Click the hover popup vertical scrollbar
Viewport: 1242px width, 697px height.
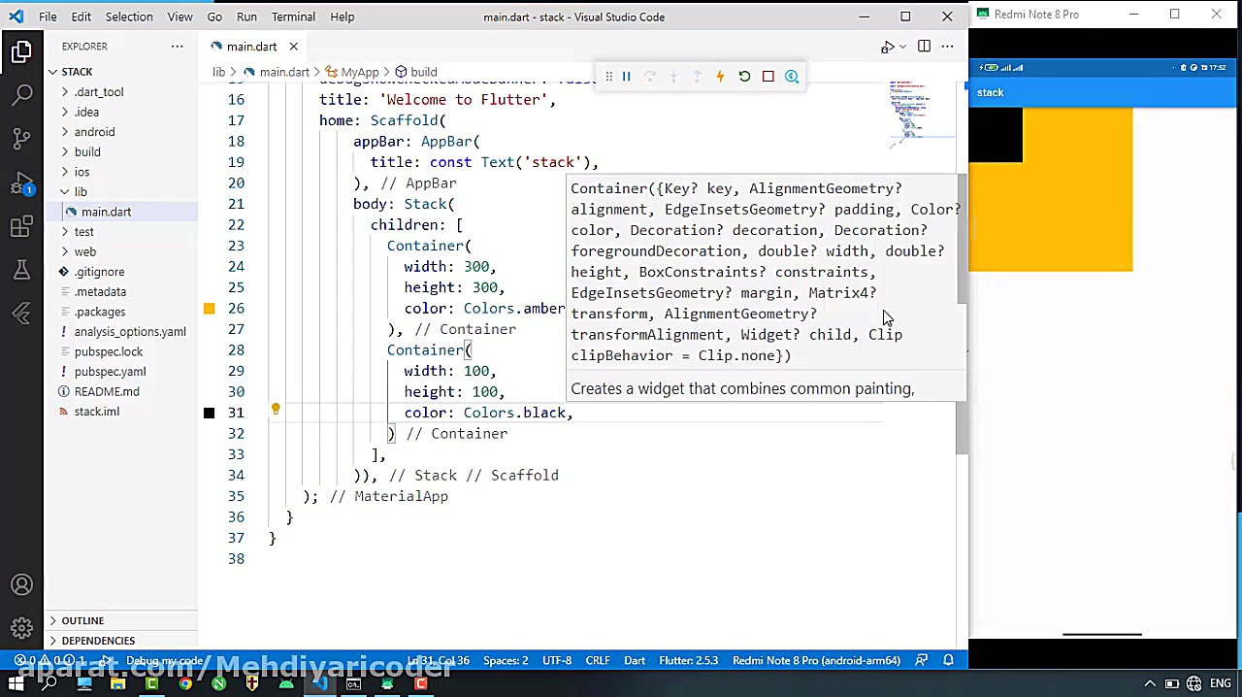tap(962, 241)
